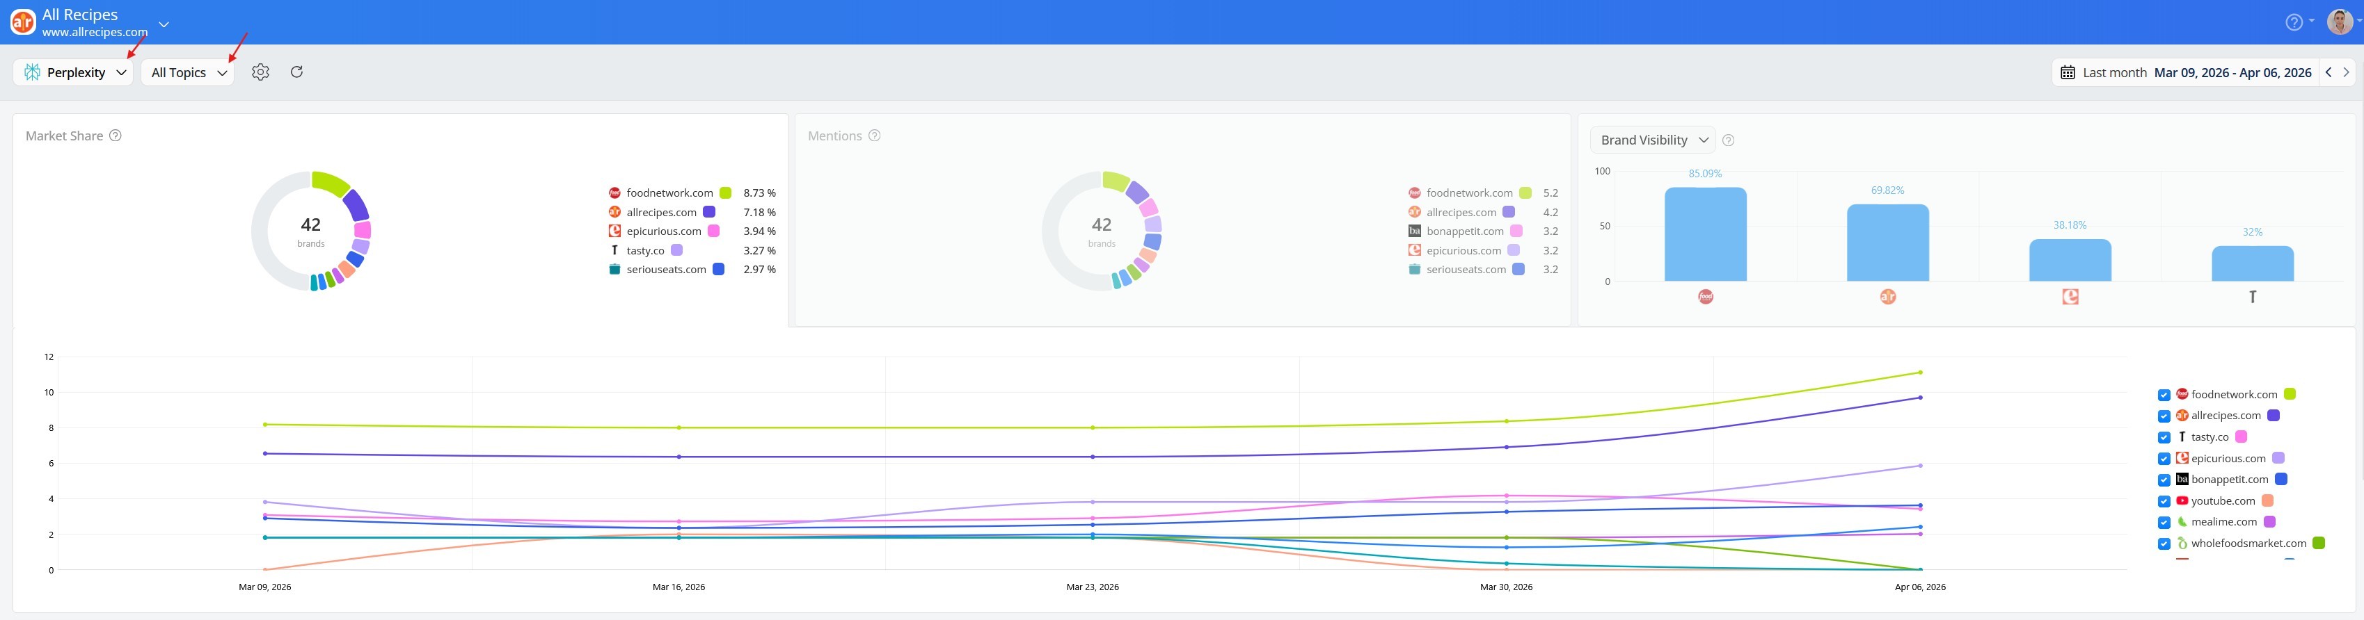Click the refresh icon in the toolbar
2364x620 pixels.
click(x=296, y=72)
